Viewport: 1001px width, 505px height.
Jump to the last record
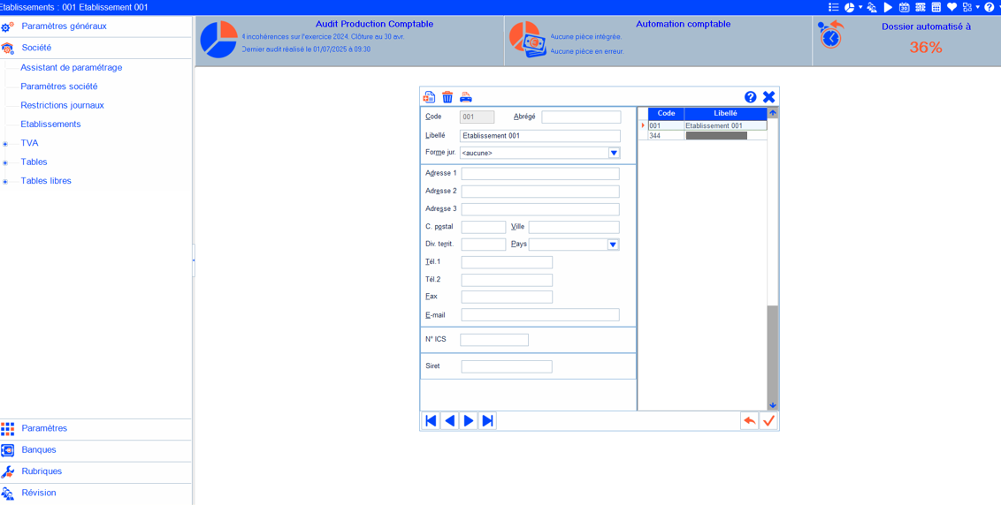(x=487, y=421)
